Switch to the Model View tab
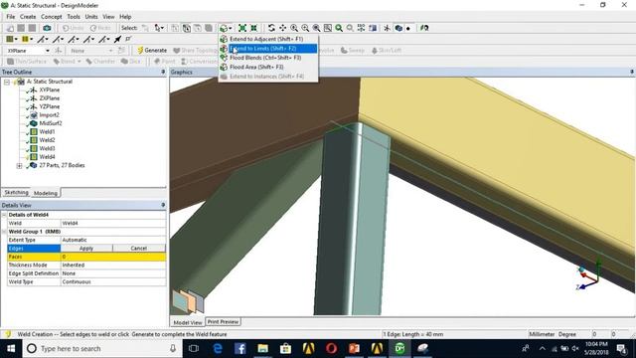 click(x=188, y=322)
